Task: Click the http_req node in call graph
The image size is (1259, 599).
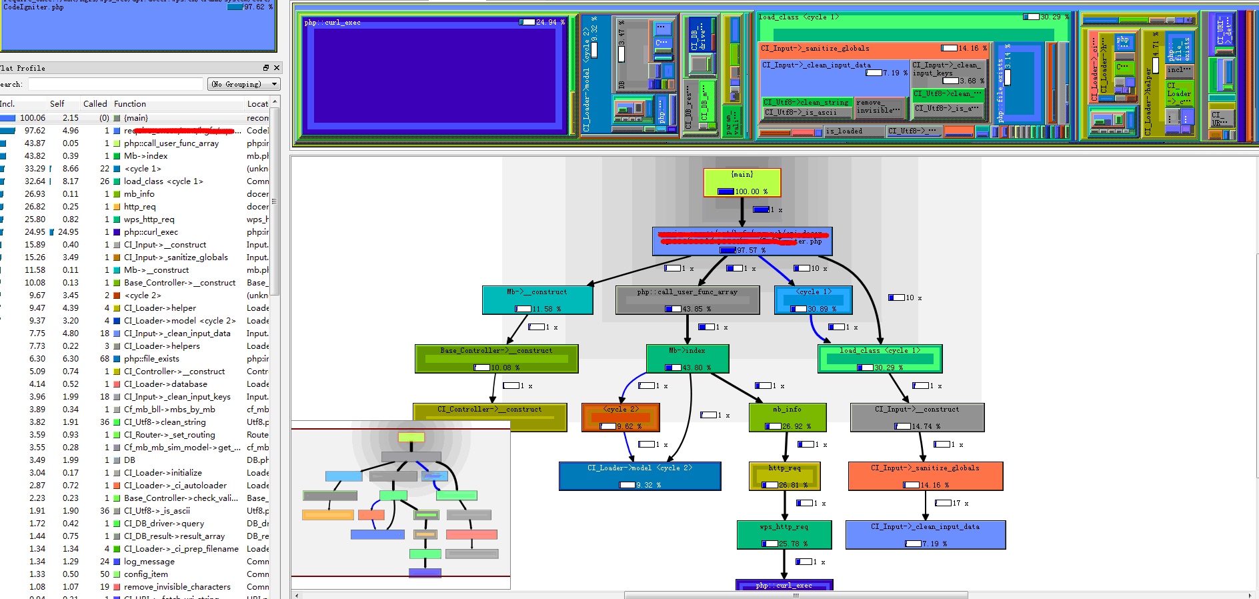Action: [785, 476]
